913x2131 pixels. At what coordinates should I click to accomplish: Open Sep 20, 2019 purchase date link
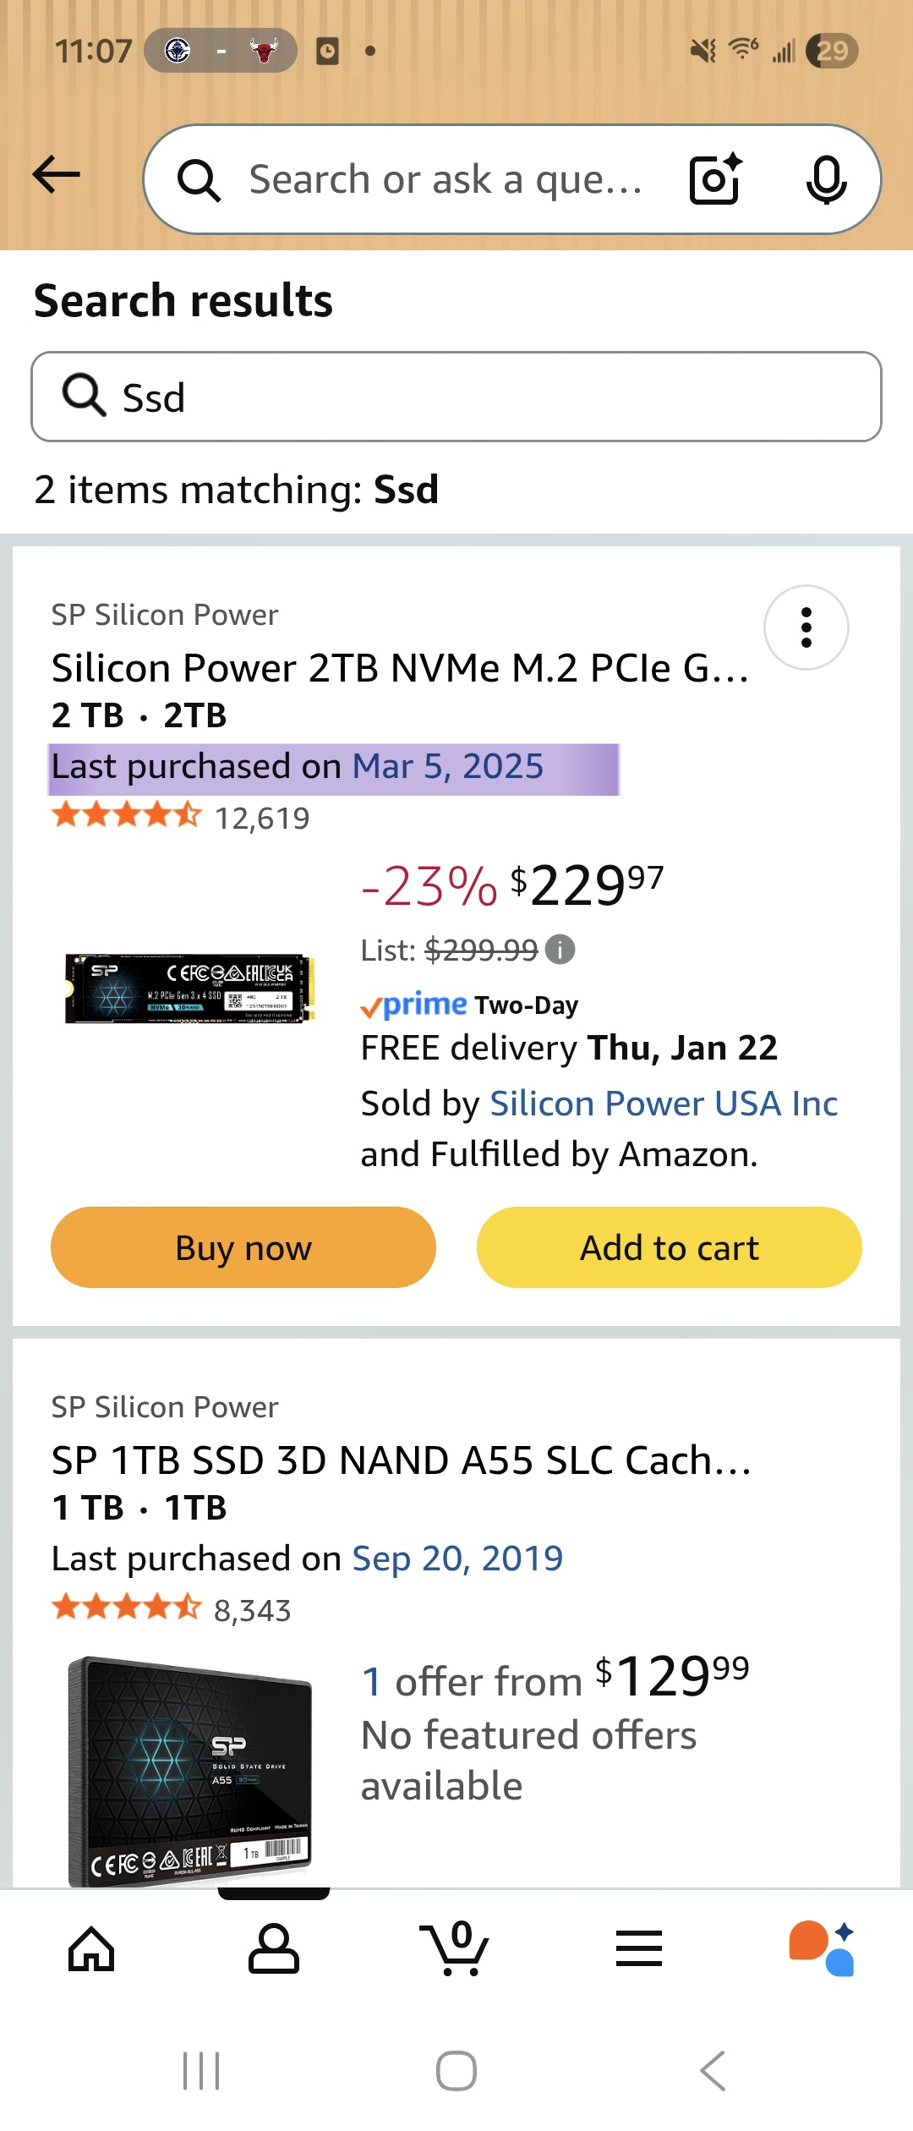click(457, 1558)
